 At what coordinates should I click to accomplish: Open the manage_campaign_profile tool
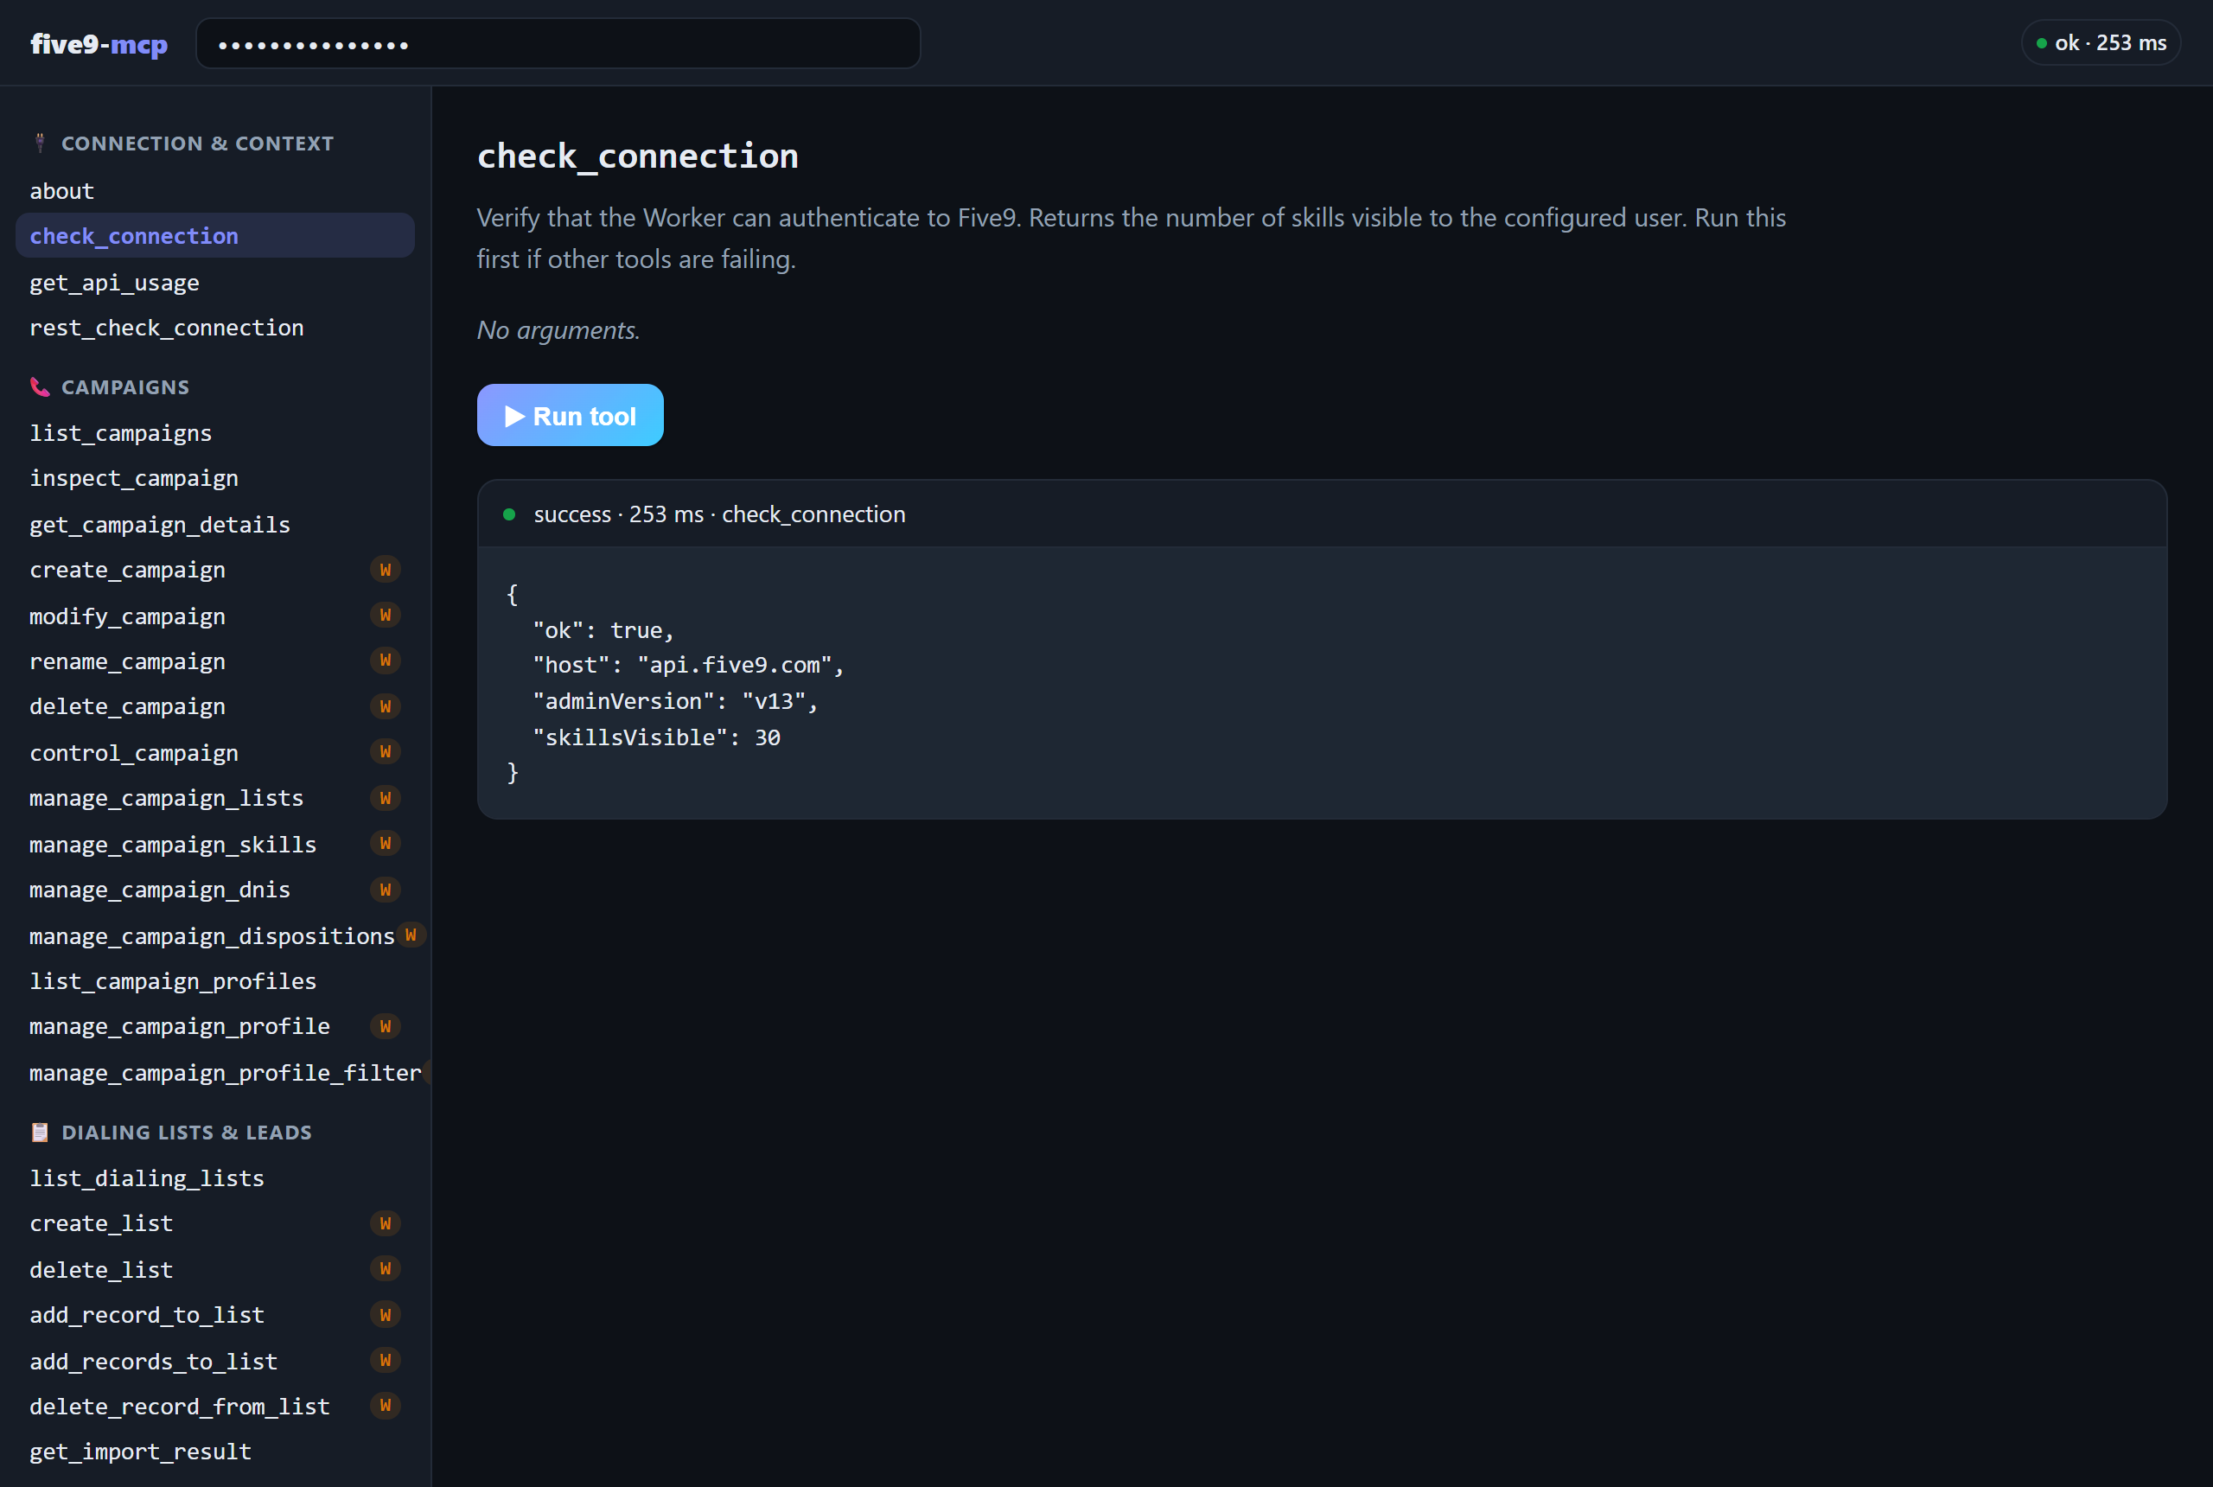pyautogui.click(x=215, y=1026)
